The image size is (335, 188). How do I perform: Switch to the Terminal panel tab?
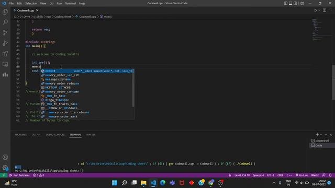[x=75, y=135]
